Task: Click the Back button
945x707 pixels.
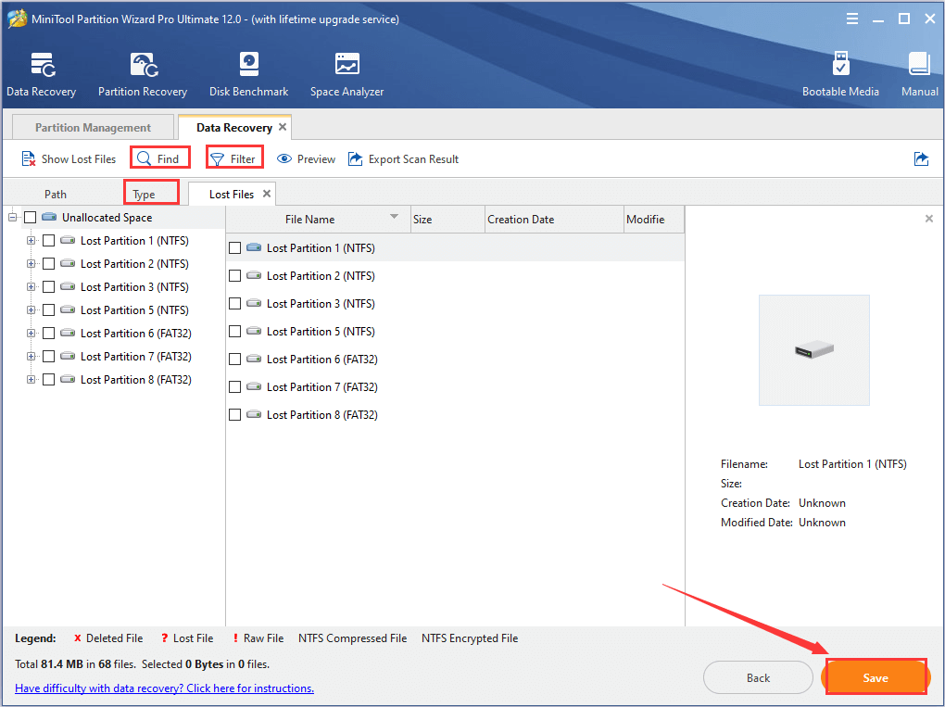Action: click(x=758, y=677)
